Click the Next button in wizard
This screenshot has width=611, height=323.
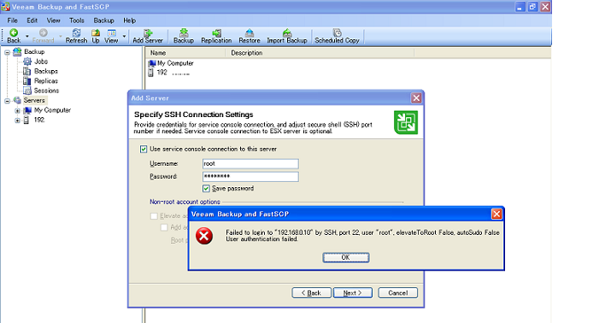coord(353,293)
